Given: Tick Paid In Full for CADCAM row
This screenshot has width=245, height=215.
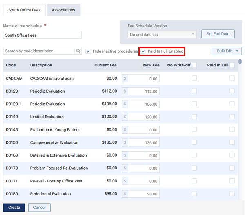Looking at the screenshot, I should point(232,78).
